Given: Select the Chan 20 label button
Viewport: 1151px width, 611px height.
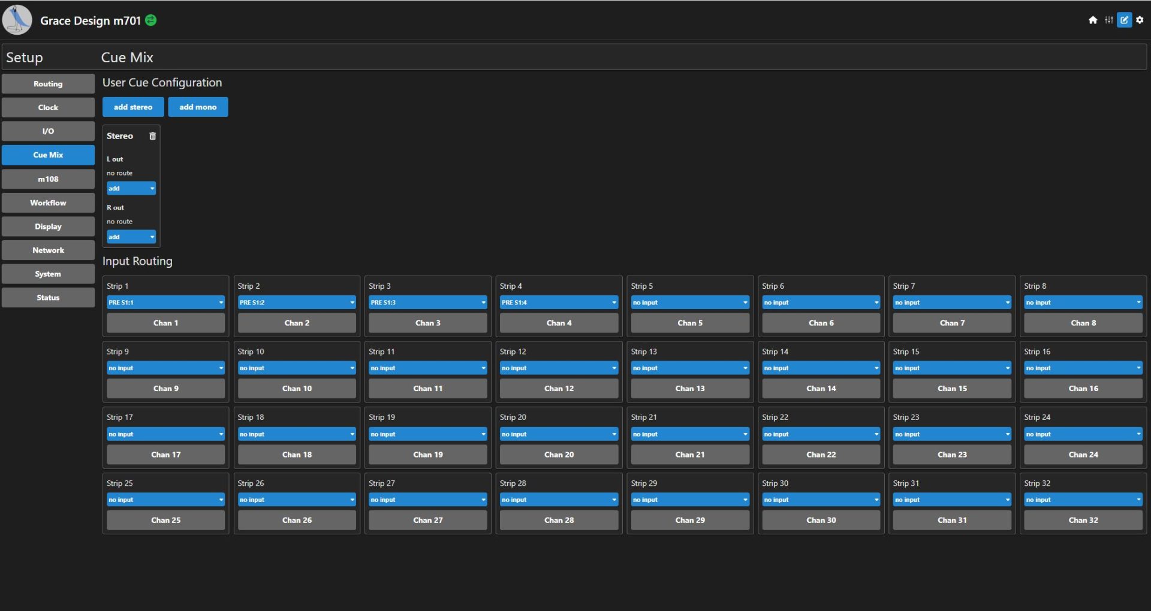Looking at the screenshot, I should pos(559,455).
